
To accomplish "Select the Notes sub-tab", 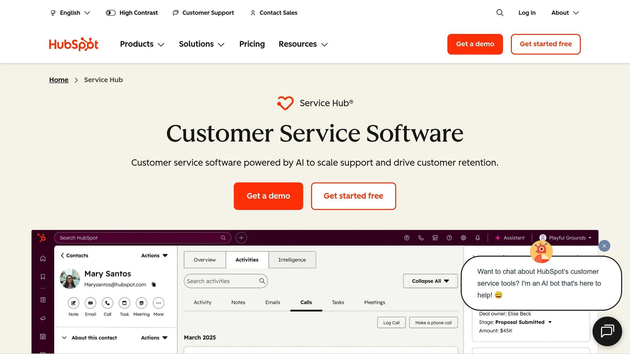I will click(238, 302).
